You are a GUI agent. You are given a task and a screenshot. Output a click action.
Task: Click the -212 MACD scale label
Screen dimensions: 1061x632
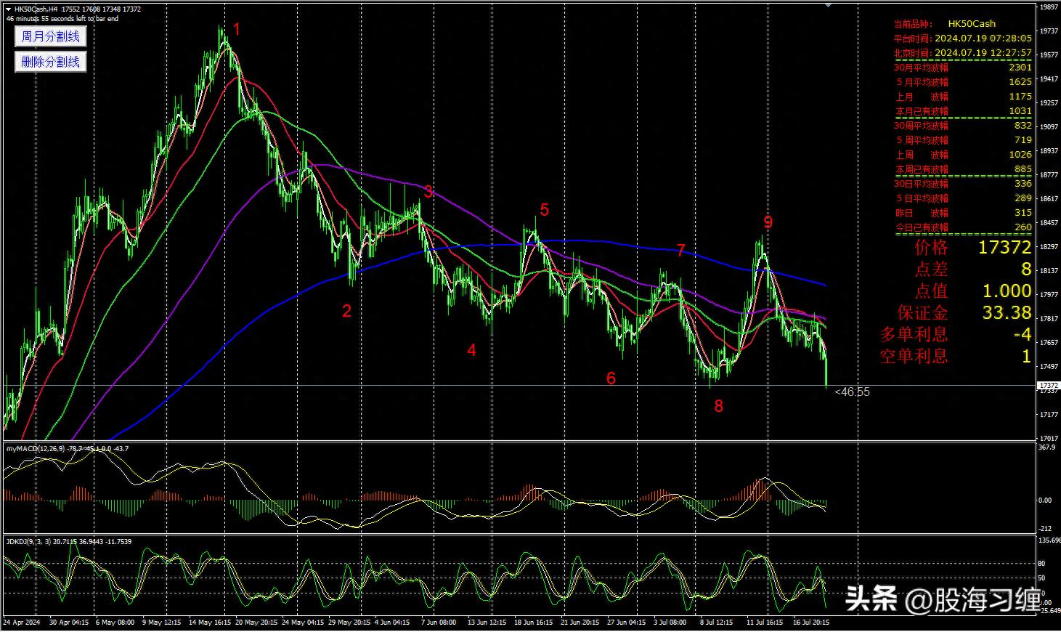1045,528
